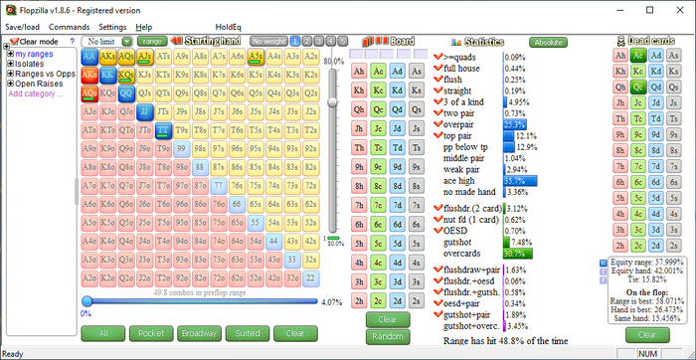Viewport: 696px width, 360px height.
Task: Toggle the AKo hand in the matrix
Action: point(89,75)
